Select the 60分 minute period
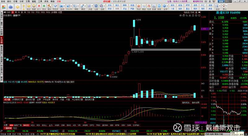This screenshot has height=136, width=248. (x=48, y=12)
